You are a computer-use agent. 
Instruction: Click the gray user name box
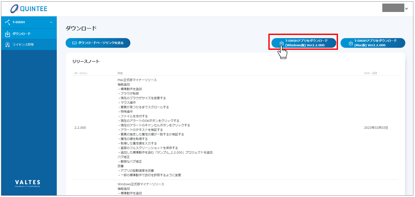(x=393, y=8)
